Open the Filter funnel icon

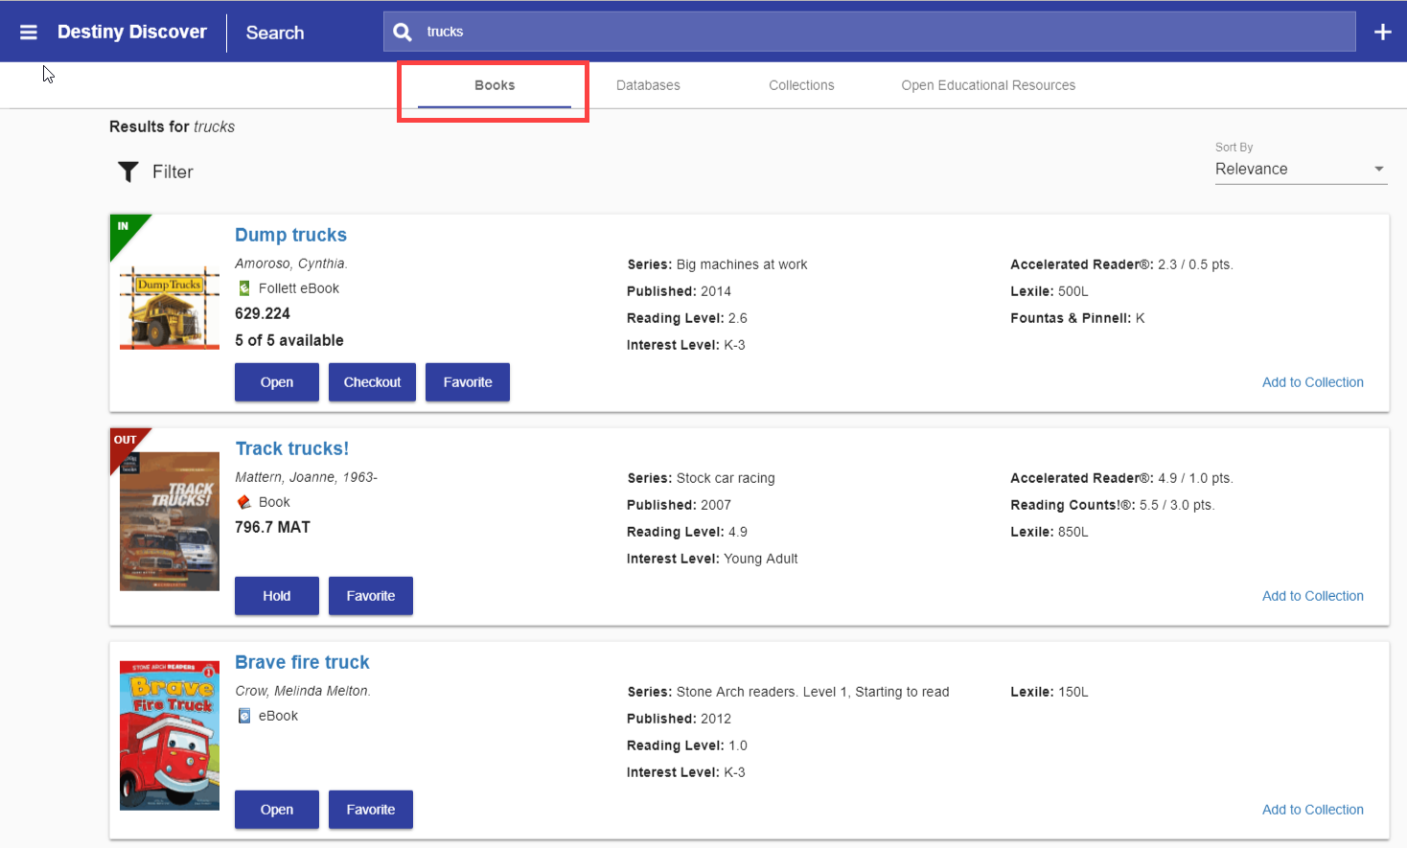point(128,172)
